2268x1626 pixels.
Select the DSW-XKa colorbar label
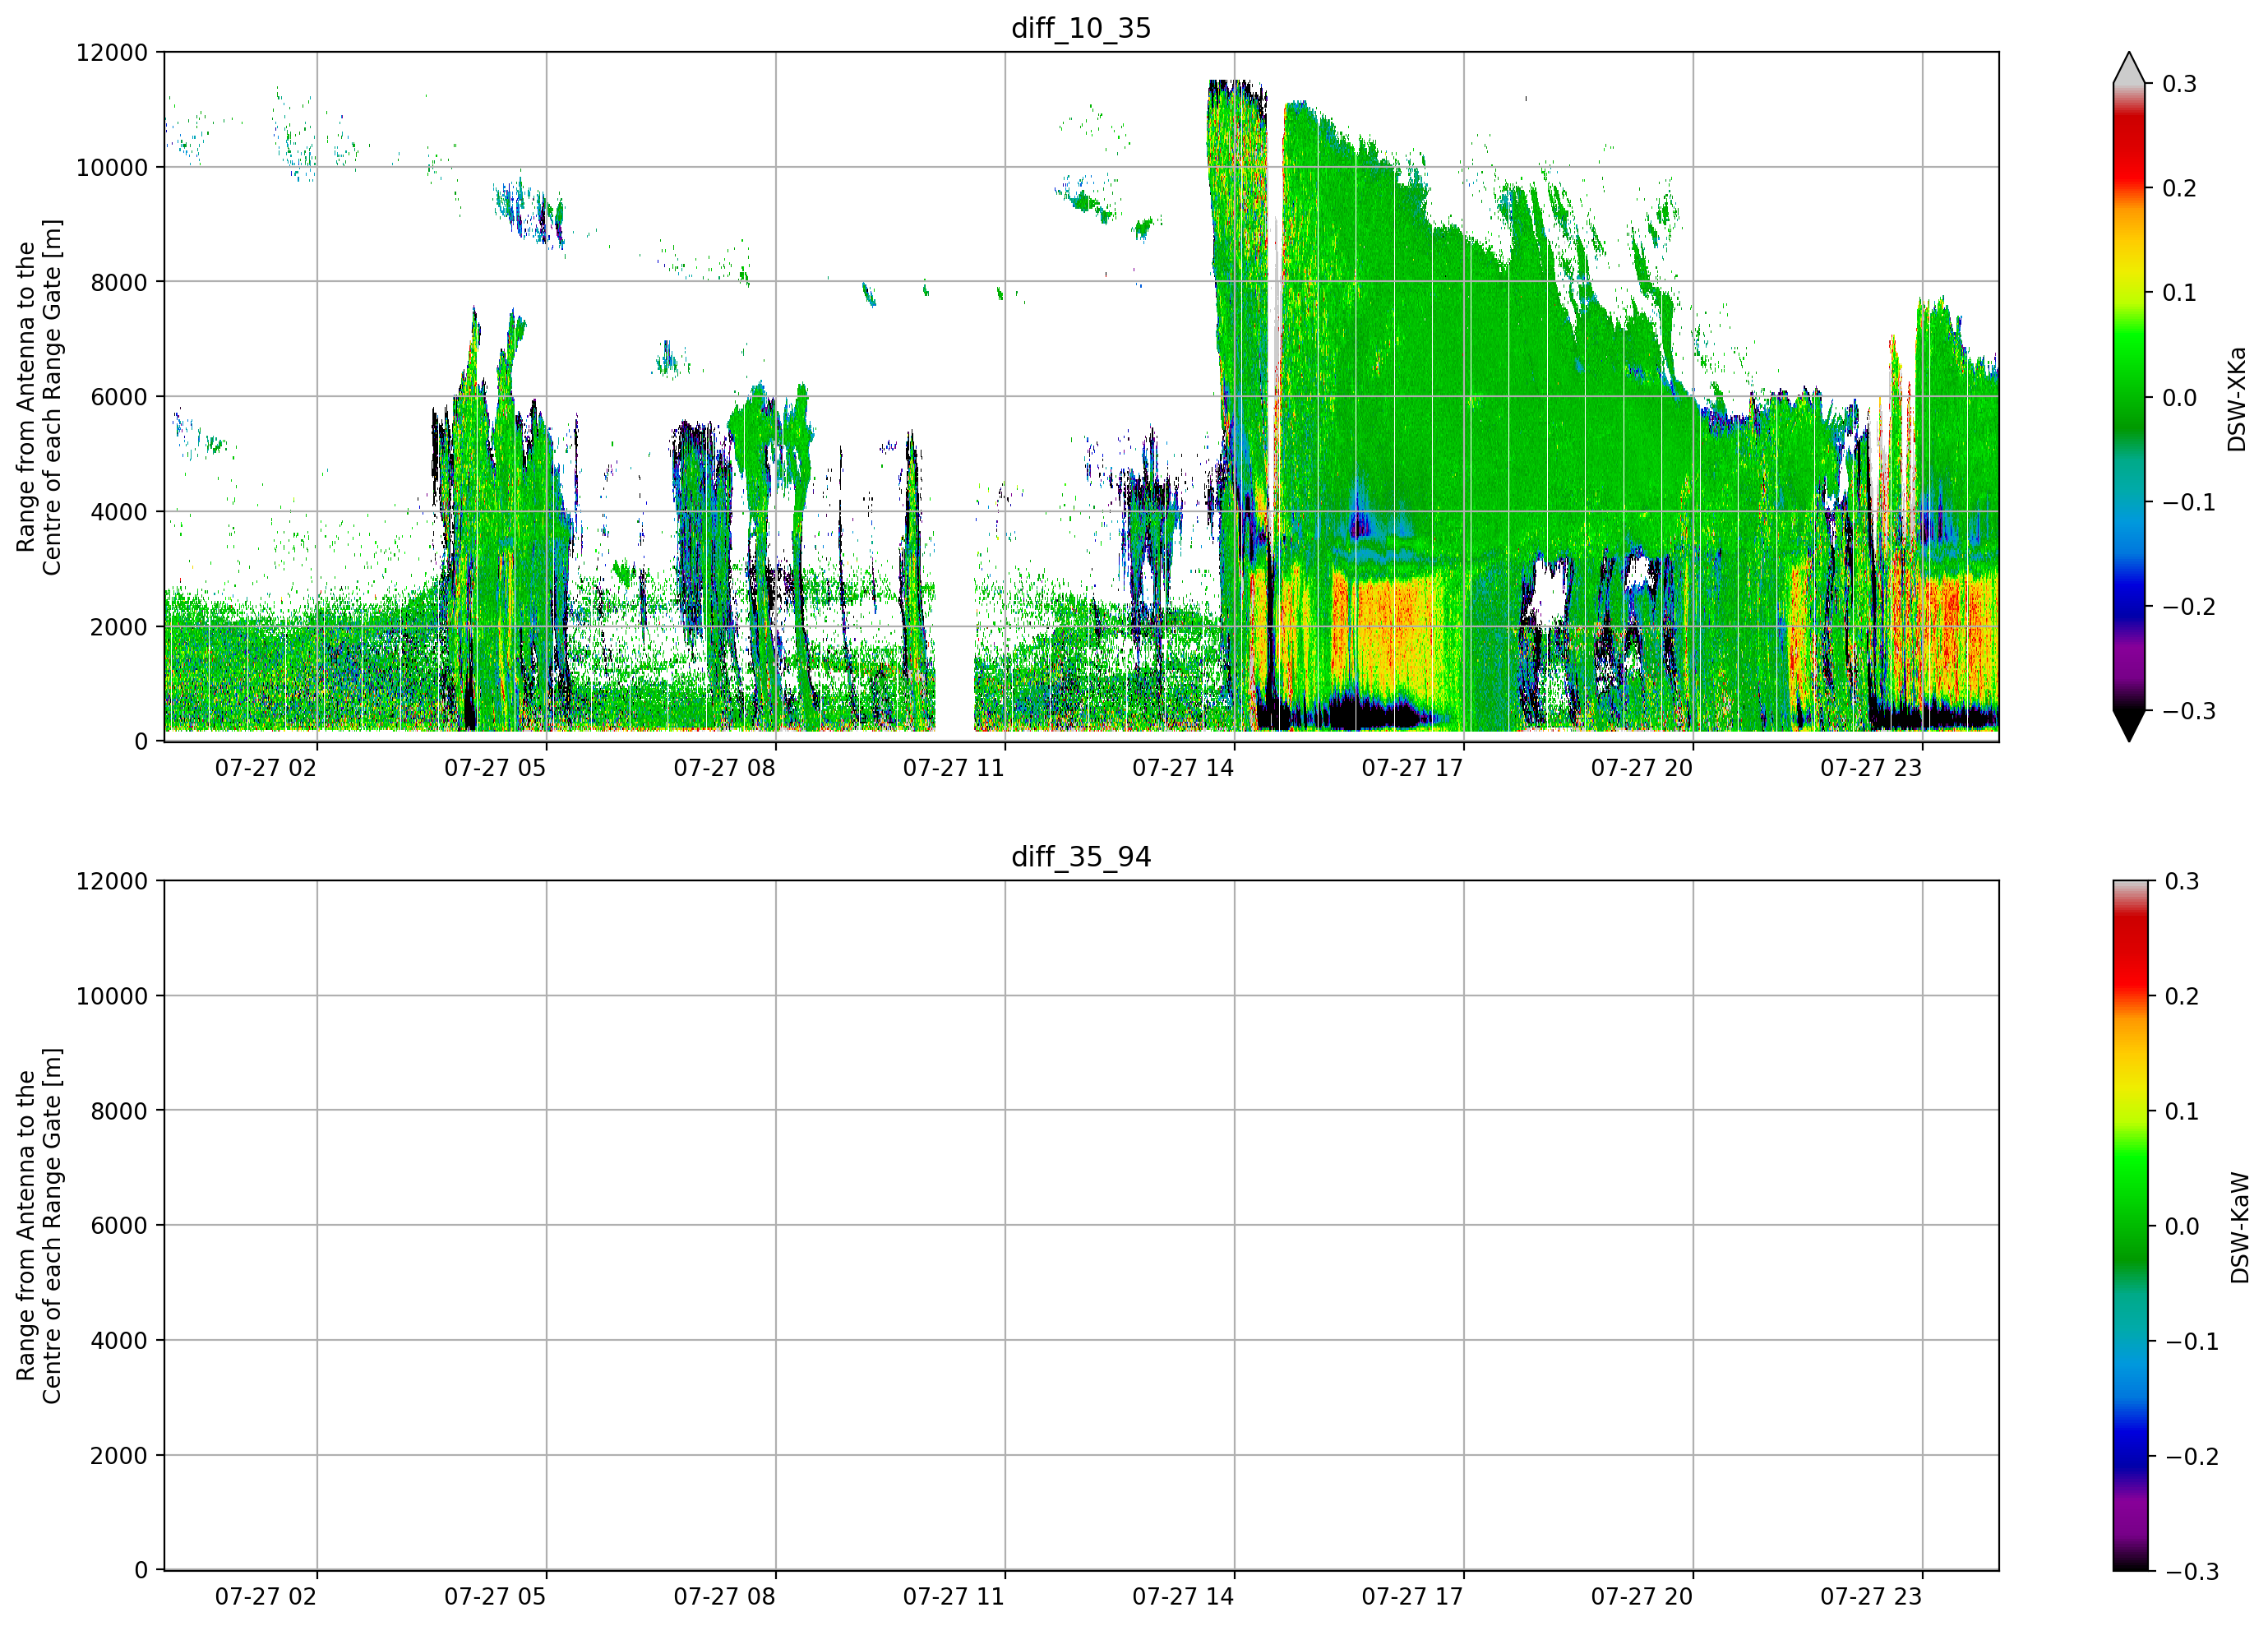click(2237, 399)
